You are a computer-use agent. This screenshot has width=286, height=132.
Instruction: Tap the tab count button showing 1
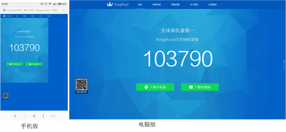point(43,116)
